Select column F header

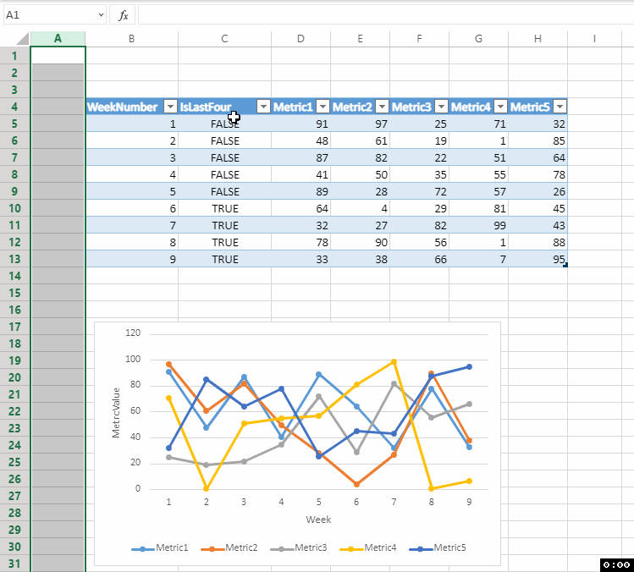pos(419,39)
